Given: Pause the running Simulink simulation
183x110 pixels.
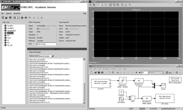Looking at the screenshot, I should point(136,73).
